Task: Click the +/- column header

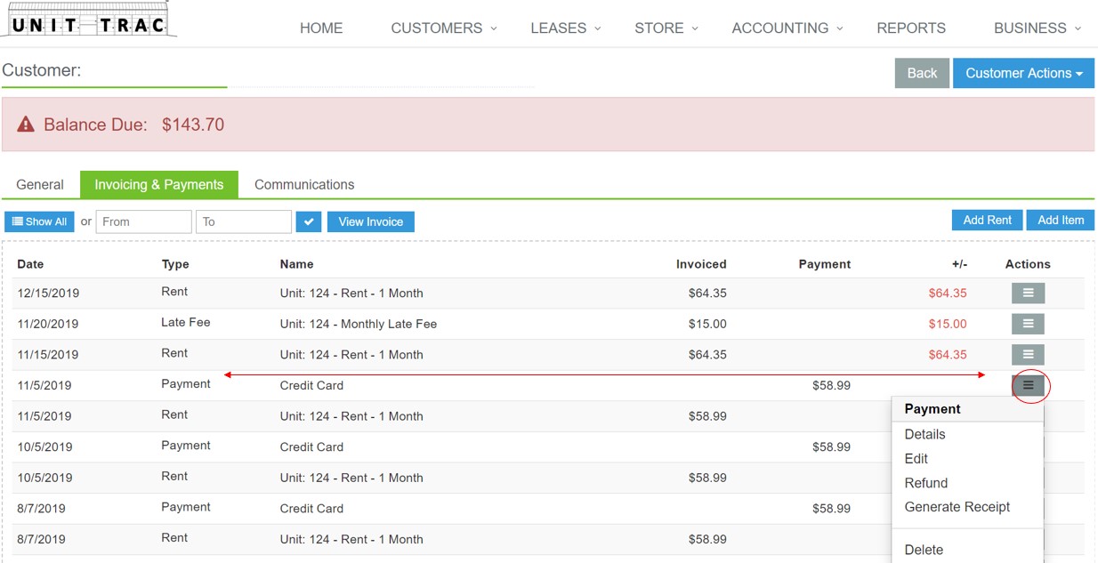Action: coord(958,264)
